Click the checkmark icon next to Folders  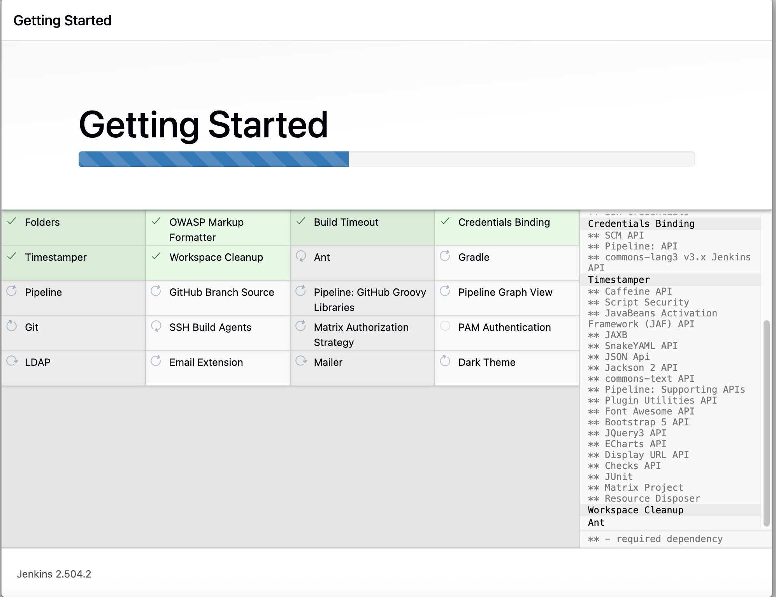[12, 221]
